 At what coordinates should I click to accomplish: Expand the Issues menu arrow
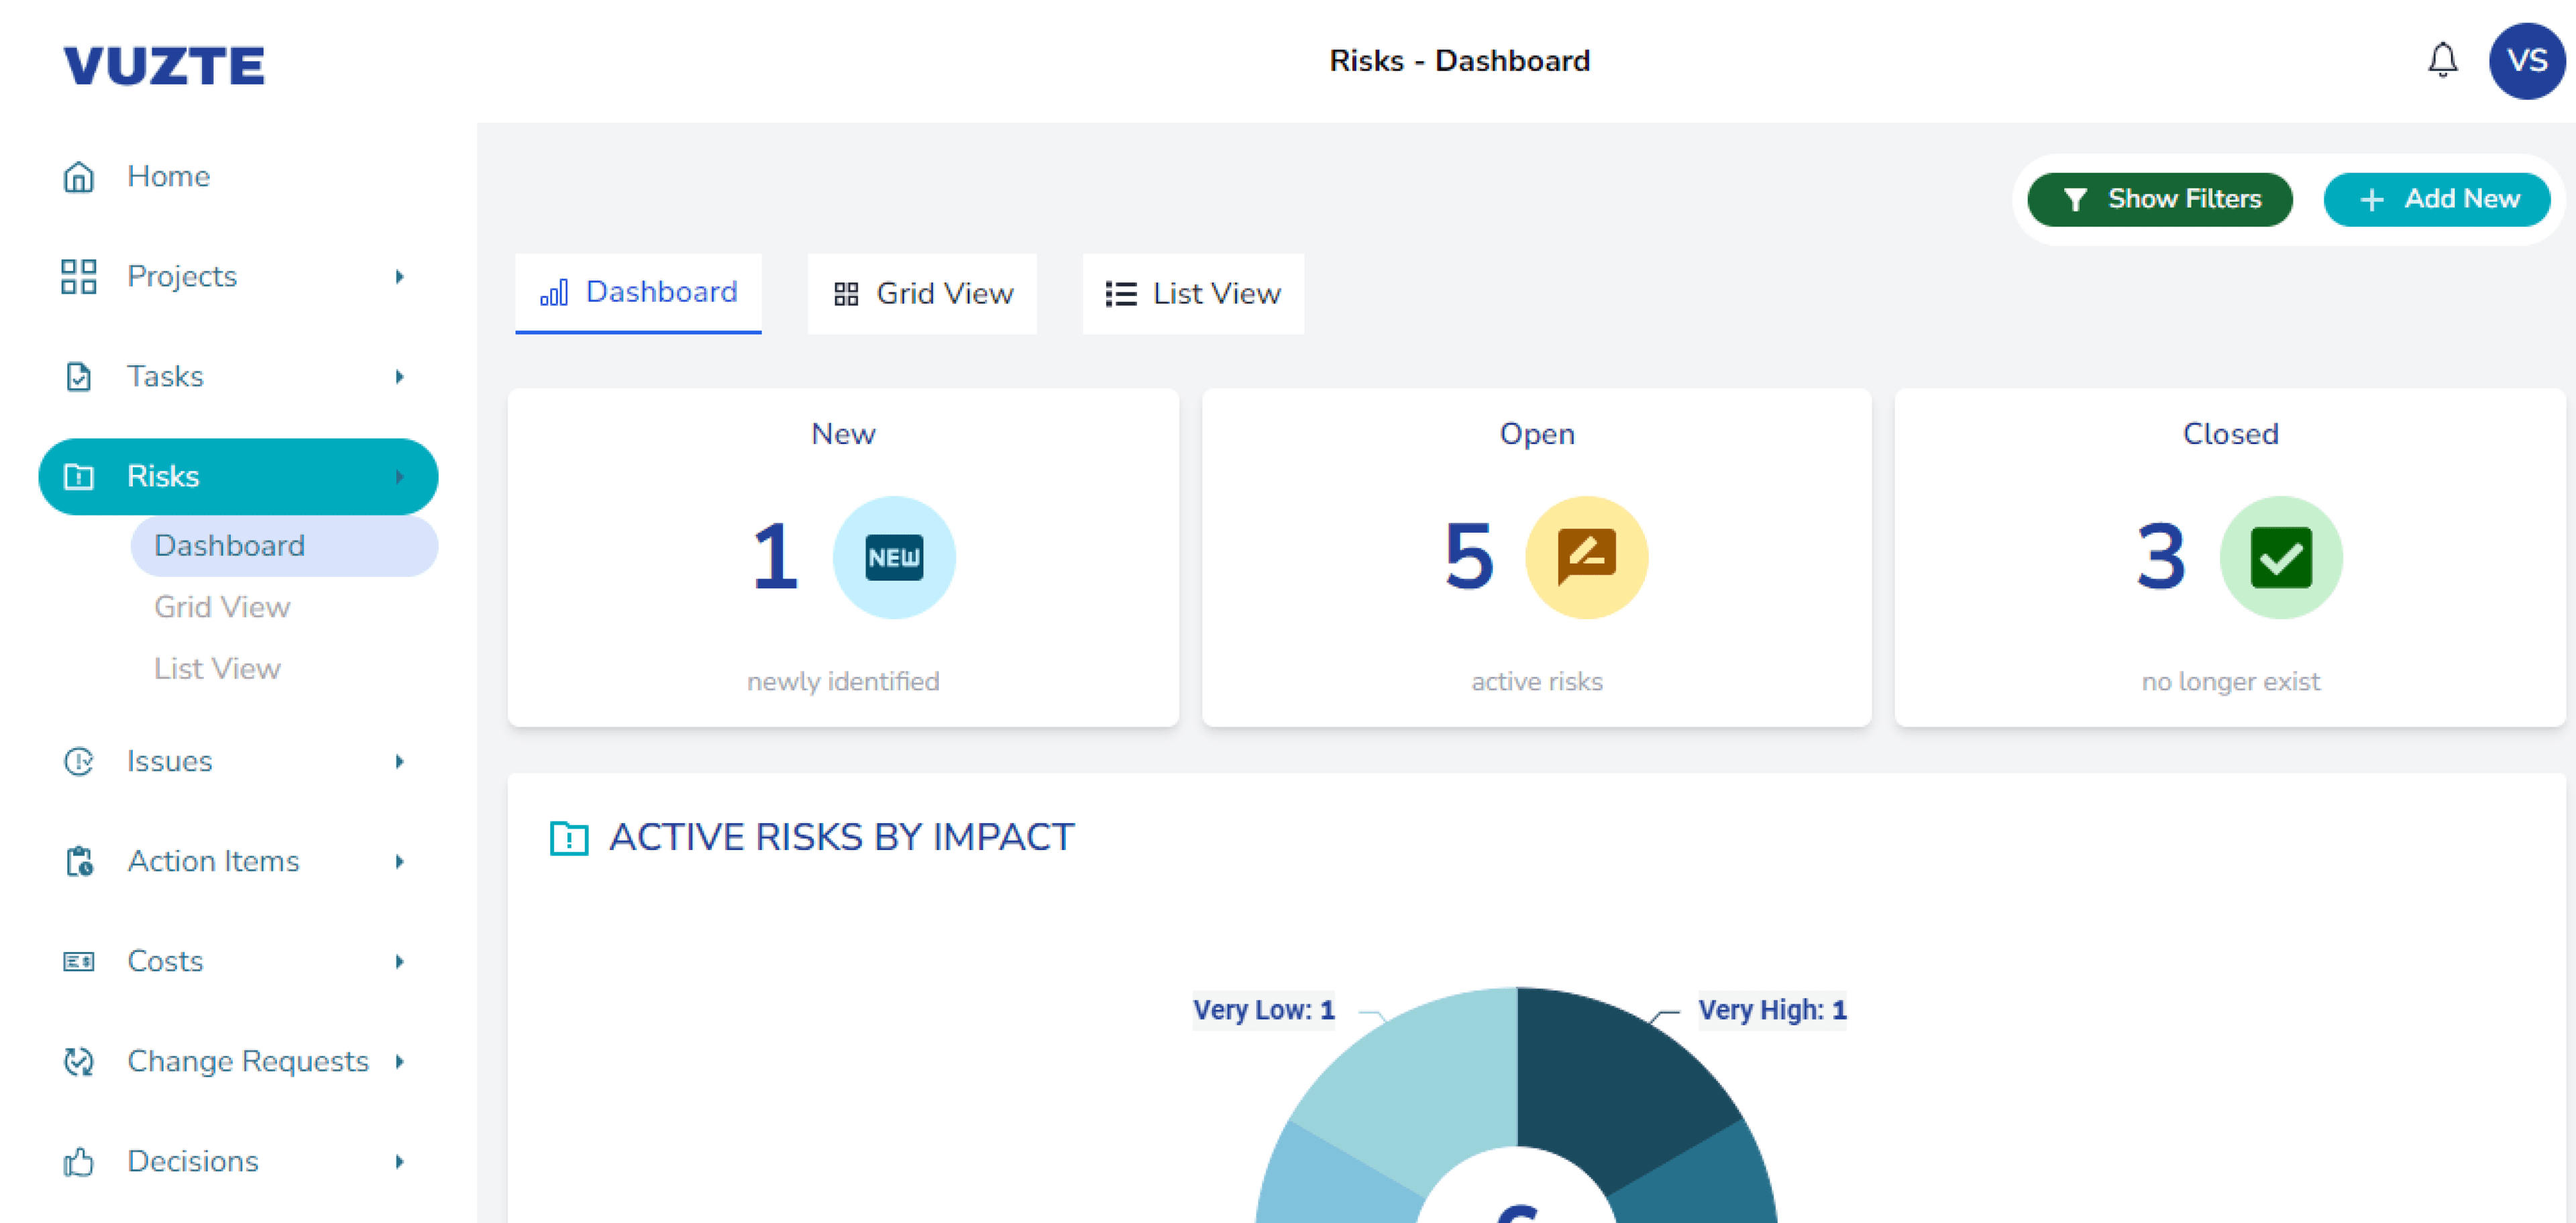point(399,761)
